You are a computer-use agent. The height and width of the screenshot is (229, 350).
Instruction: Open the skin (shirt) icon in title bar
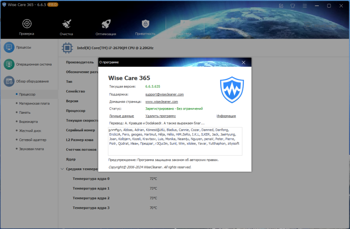click(x=293, y=6)
